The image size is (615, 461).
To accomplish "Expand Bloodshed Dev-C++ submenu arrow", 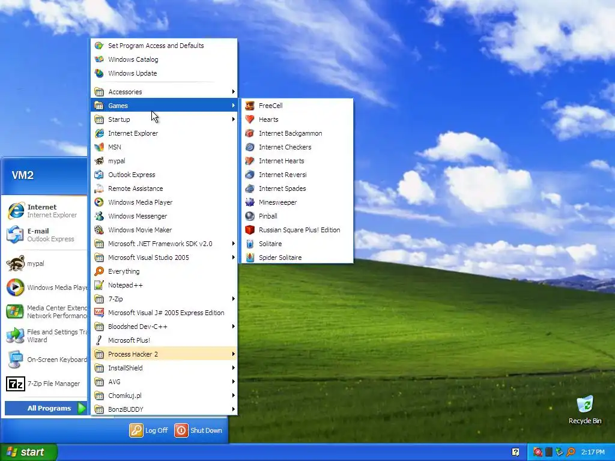I will click(x=234, y=327).
